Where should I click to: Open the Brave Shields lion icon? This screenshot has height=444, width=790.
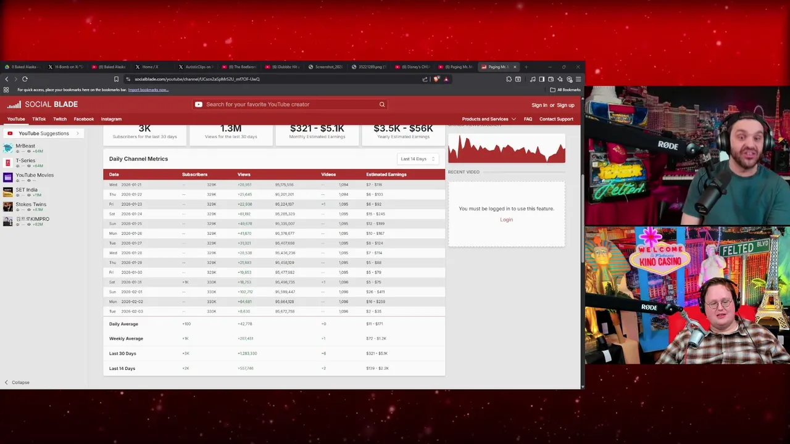[436, 79]
